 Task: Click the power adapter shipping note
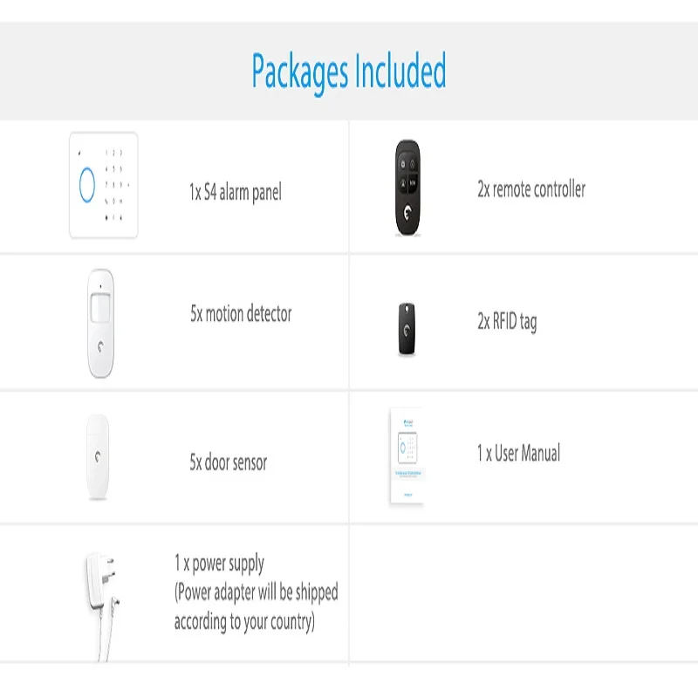[x=256, y=607]
